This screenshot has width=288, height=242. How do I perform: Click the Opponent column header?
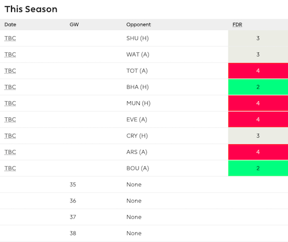tap(139, 25)
